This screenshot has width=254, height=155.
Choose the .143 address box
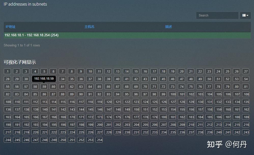point(72,109)
